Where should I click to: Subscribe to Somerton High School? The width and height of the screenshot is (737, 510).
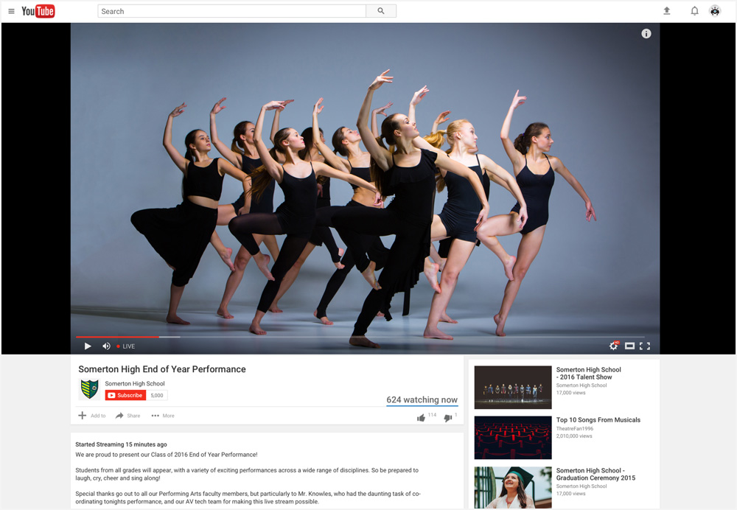click(x=125, y=396)
